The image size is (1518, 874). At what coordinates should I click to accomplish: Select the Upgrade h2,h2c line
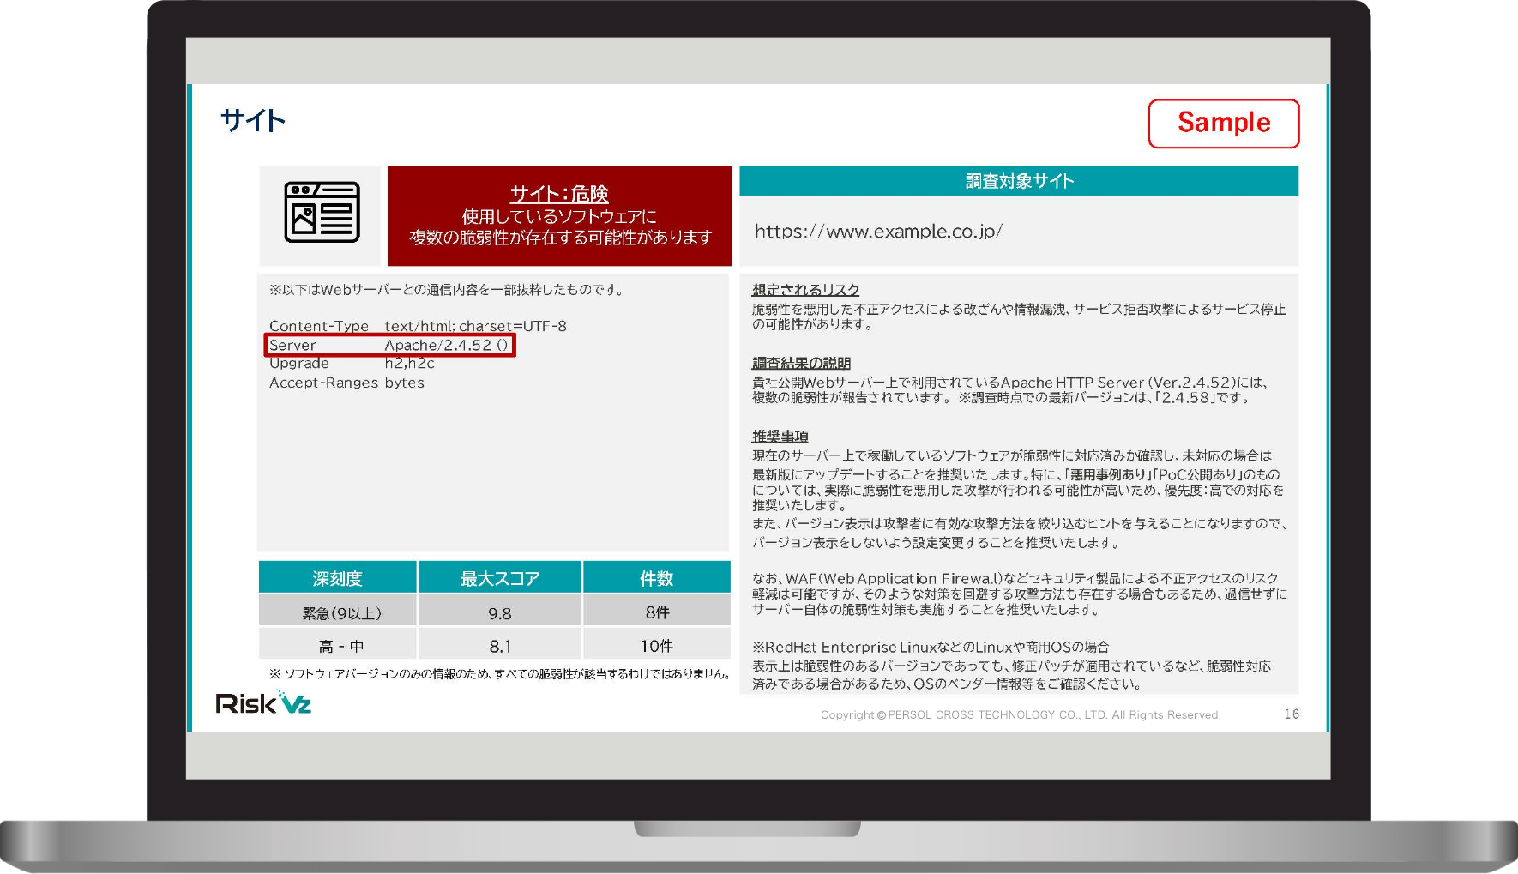click(352, 364)
